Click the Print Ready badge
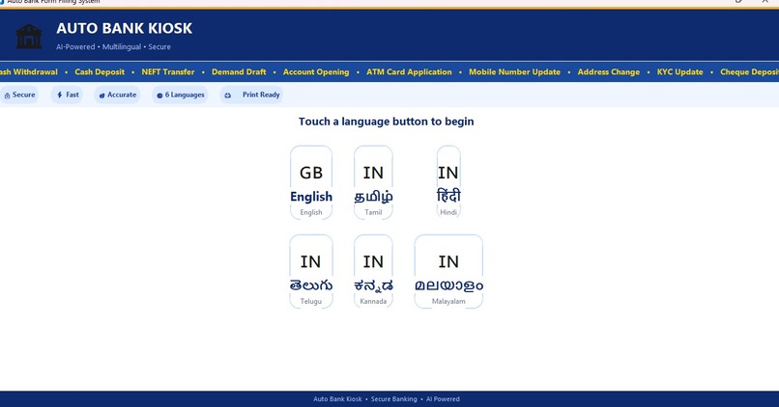This screenshot has height=407, width=779. [252, 95]
